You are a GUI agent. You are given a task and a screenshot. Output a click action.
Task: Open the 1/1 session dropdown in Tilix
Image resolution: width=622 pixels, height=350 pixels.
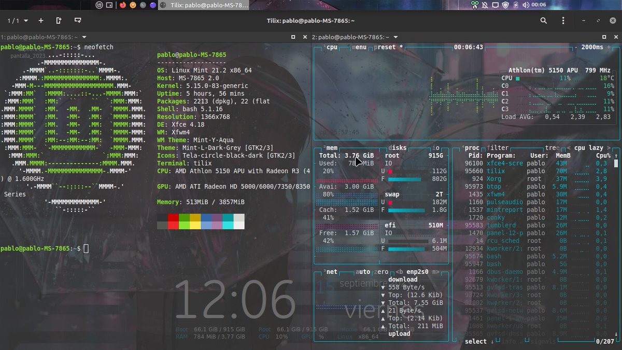click(16, 21)
